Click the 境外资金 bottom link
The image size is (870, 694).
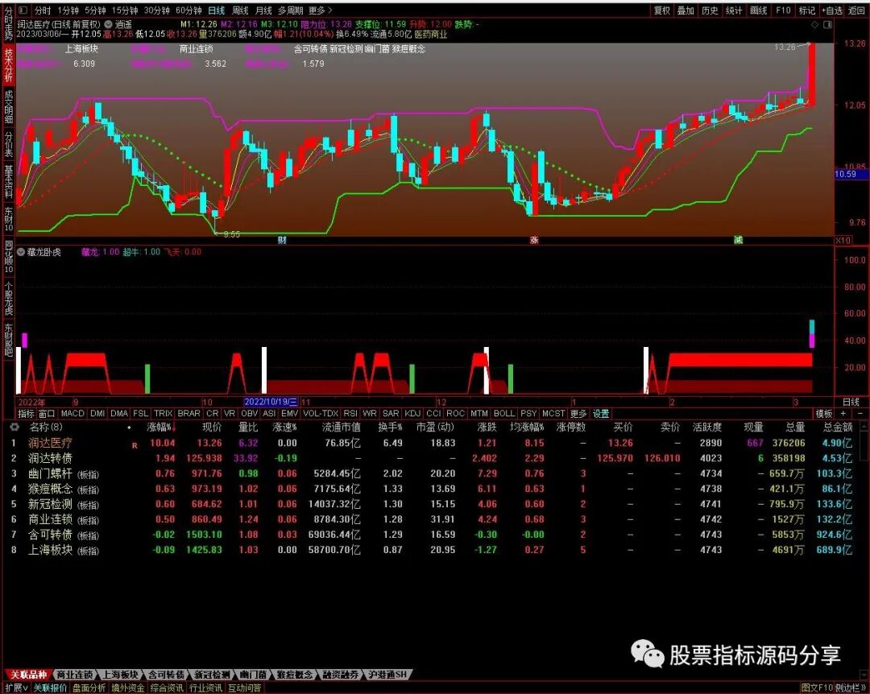point(128,688)
